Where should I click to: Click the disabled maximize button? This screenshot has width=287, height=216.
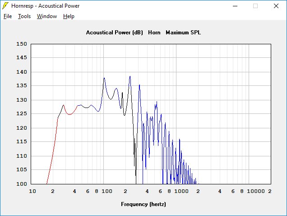click(x=255, y=6)
